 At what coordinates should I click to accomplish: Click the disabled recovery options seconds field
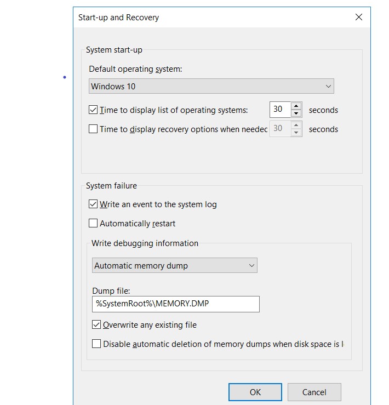[x=281, y=129]
